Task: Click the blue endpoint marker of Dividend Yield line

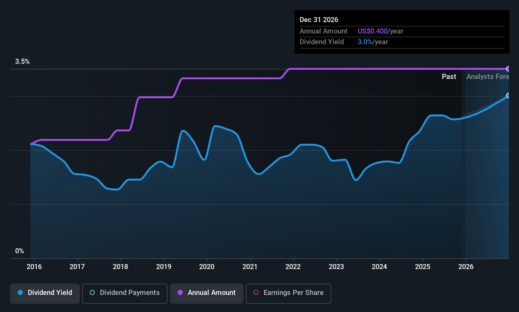Action: point(508,95)
